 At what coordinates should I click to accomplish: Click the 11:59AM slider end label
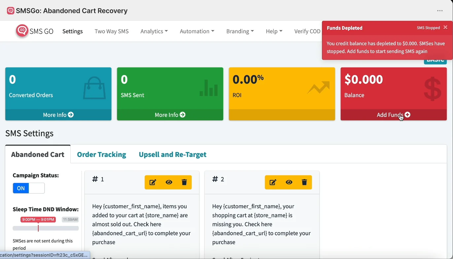pos(70,220)
